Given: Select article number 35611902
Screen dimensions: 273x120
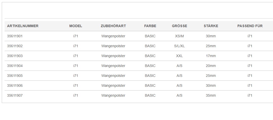Looking at the screenshot, I should [x=15, y=46].
